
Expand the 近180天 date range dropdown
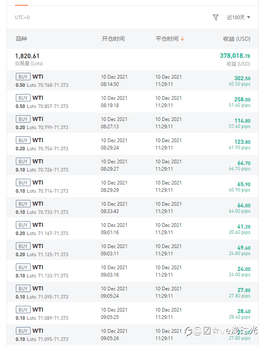click(x=238, y=17)
